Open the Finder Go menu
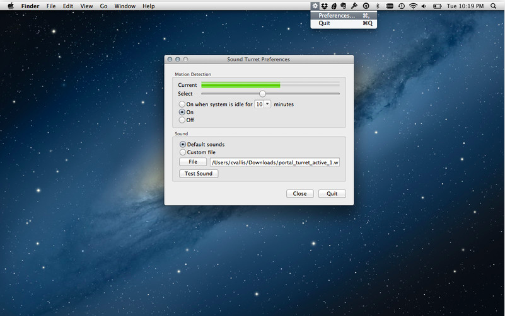 103,6
